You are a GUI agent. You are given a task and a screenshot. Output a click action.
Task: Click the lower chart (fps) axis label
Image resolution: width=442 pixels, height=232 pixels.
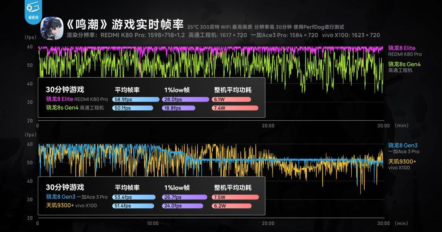[x=30, y=135]
